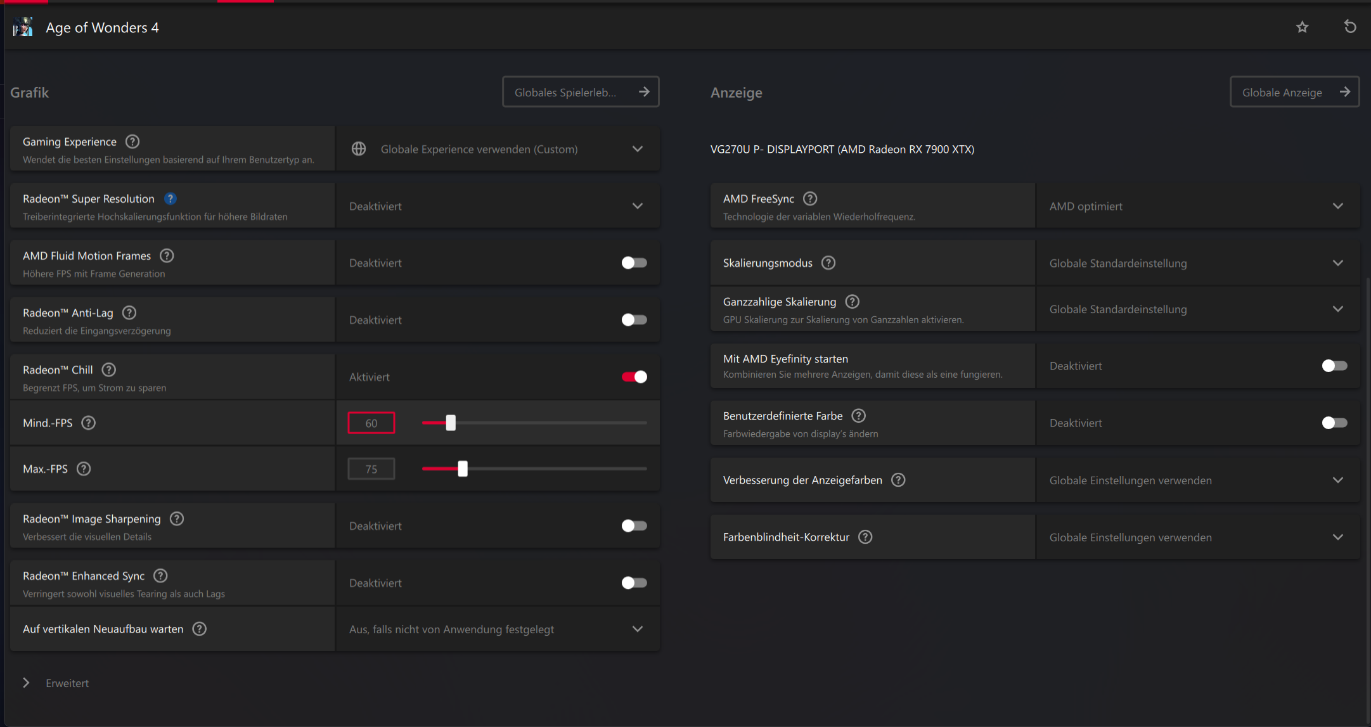This screenshot has width=1371, height=727.
Task: Open the Mind.-FPS help icon
Action: tap(89, 423)
